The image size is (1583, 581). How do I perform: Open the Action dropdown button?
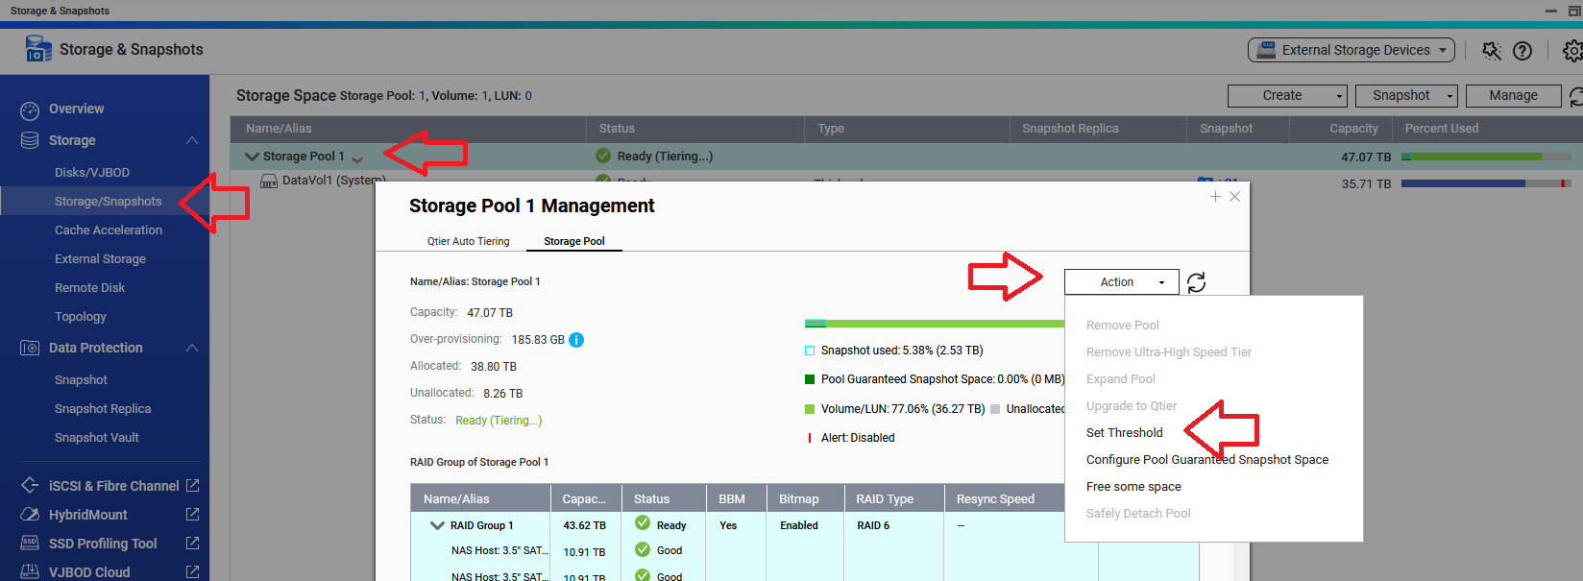tap(1121, 282)
